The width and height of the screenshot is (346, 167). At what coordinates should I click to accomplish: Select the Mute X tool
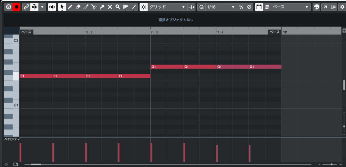(109, 7)
